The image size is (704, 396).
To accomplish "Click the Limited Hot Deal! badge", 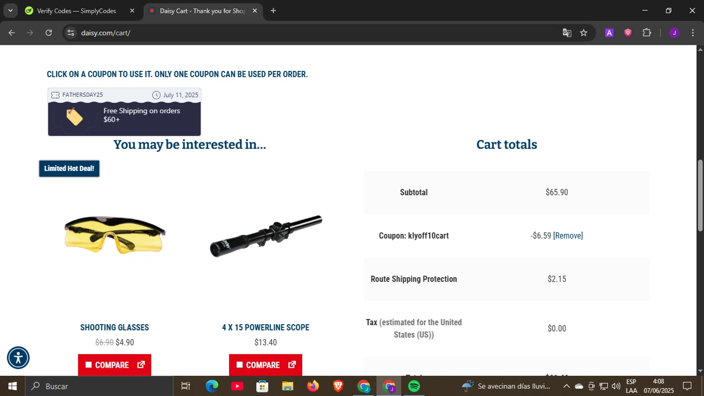I will [x=69, y=168].
